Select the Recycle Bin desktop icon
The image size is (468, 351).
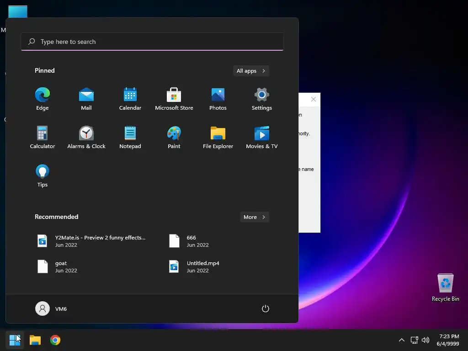[445, 287]
